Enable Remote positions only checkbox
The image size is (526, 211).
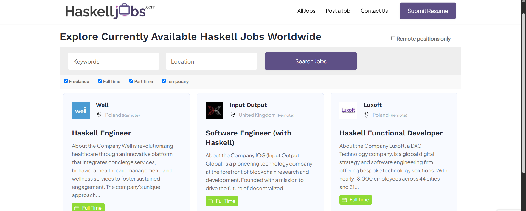click(393, 38)
